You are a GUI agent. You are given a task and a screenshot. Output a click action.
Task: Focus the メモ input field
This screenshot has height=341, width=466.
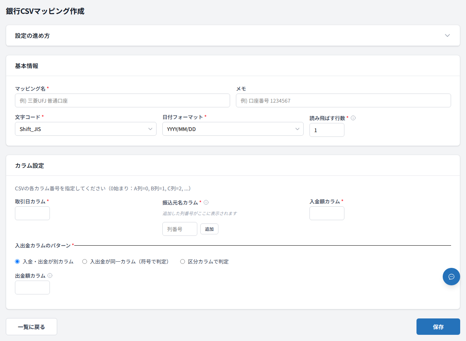[343, 100]
